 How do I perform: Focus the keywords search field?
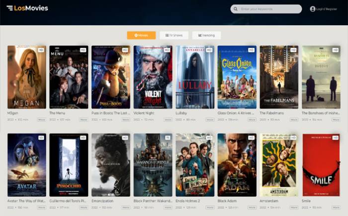[266, 9]
